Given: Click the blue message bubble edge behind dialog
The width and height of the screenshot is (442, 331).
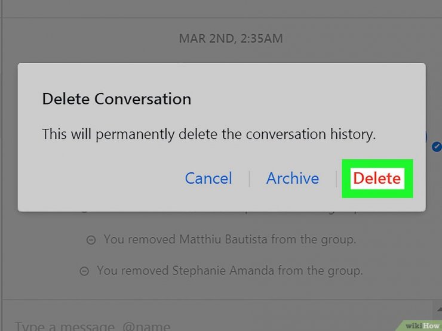Looking at the screenshot, I should [426, 137].
